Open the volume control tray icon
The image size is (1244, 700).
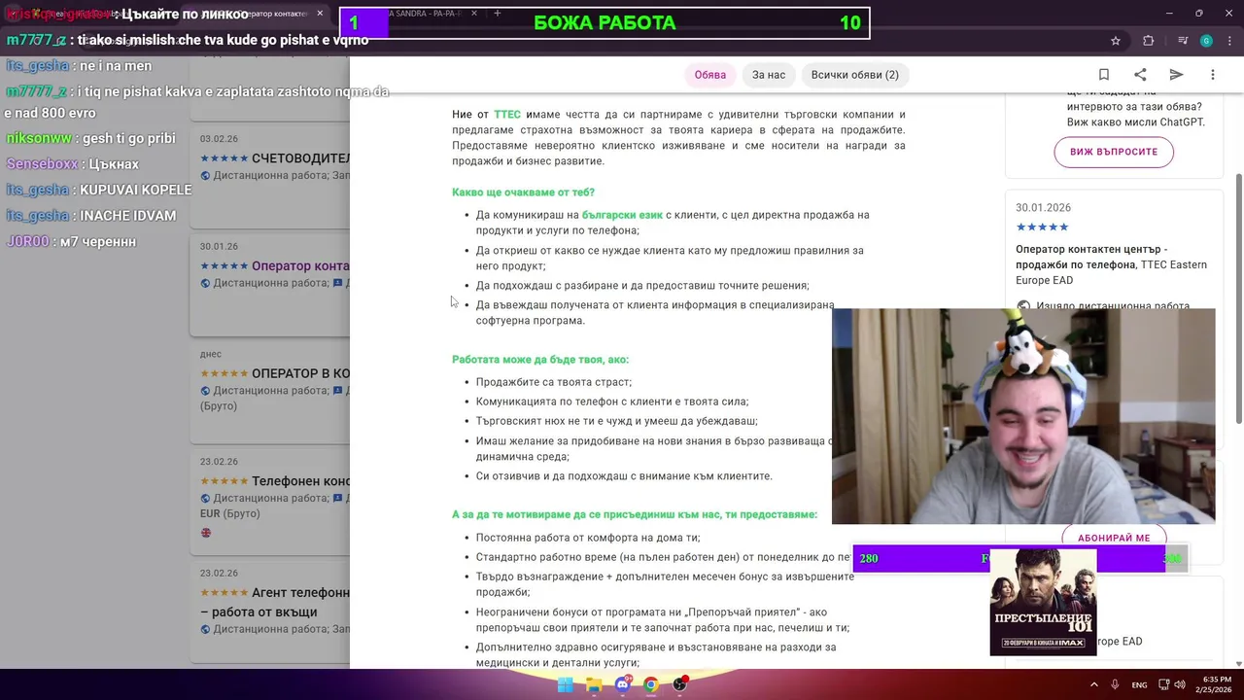click(1182, 684)
